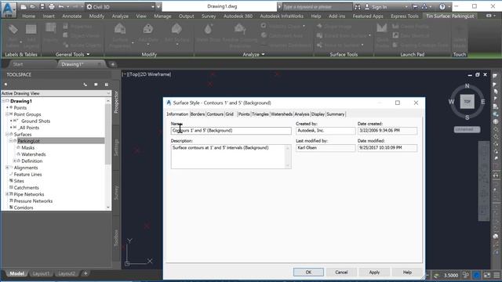Select the Feature Lines tree item
502x282 pixels.
[27, 174]
